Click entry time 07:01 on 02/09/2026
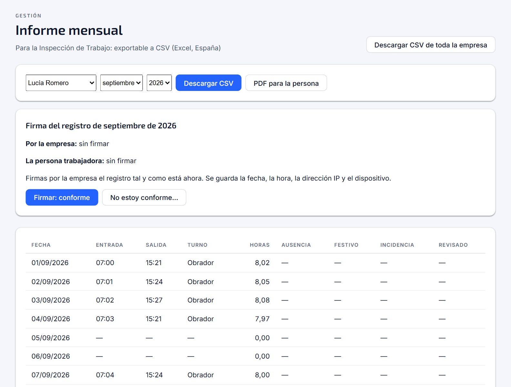The width and height of the screenshot is (511, 387). pos(105,282)
